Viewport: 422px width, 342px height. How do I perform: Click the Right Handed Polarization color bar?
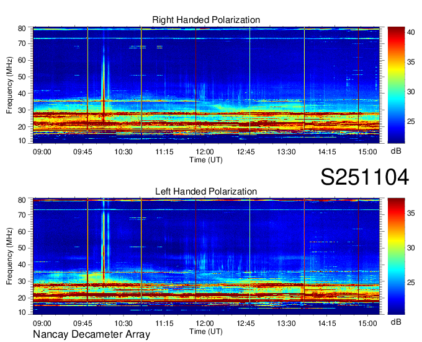click(395, 85)
